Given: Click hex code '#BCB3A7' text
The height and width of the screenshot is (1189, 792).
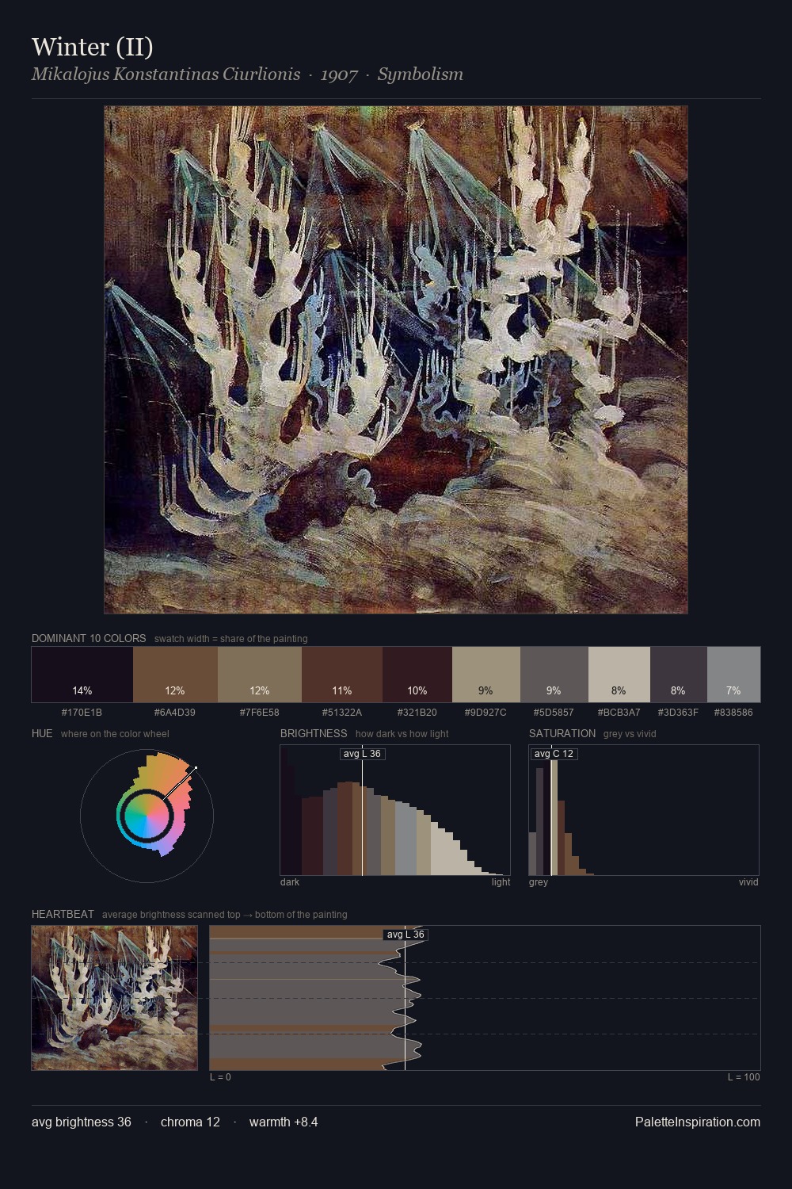Looking at the screenshot, I should 619,712.
